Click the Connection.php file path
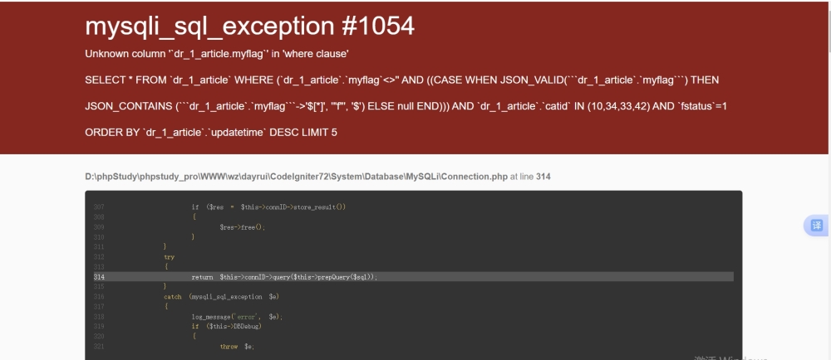831x360 pixels. pos(297,177)
